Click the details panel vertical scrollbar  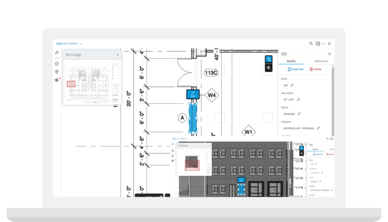333,101
